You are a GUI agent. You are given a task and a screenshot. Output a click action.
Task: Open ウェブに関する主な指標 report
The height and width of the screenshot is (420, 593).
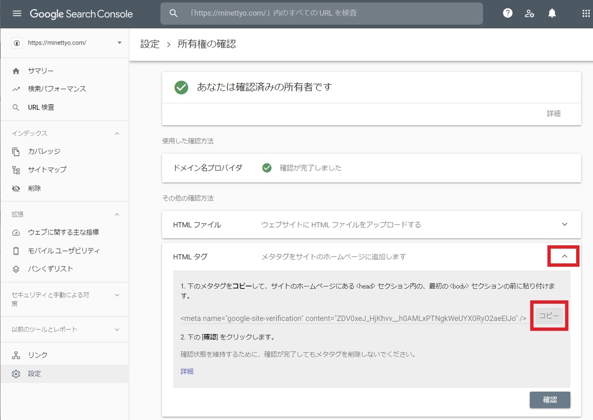64,232
